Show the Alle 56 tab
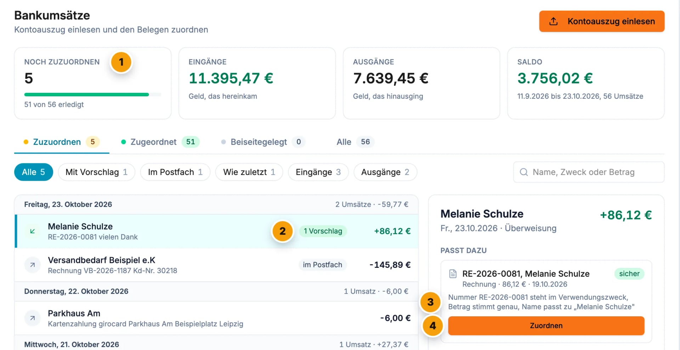The width and height of the screenshot is (680, 350). coord(355,142)
